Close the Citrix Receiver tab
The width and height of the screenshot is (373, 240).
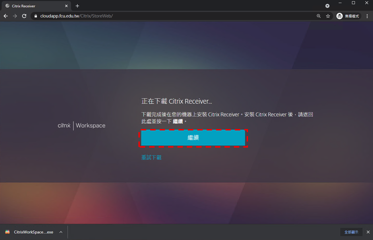click(67, 6)
